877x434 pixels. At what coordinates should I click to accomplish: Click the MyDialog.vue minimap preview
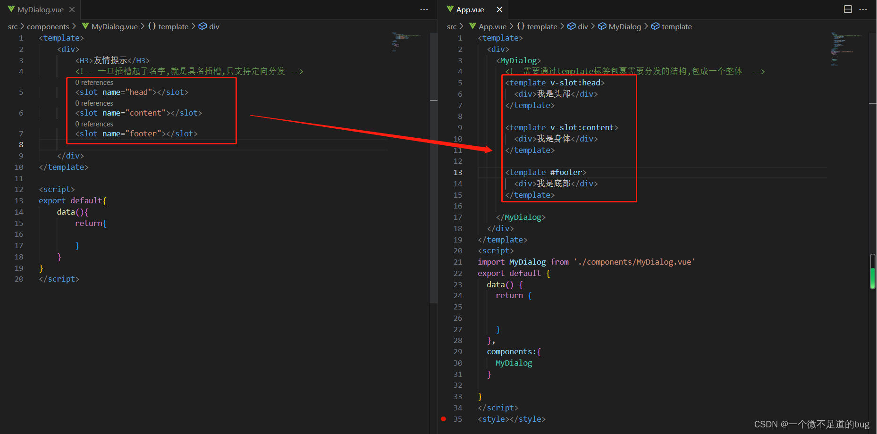[x=406, y=42]
